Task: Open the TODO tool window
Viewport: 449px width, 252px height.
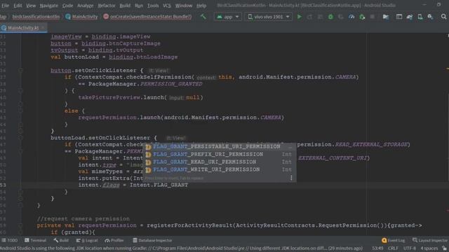Action: pyautogui.click(x=10, y=240)
